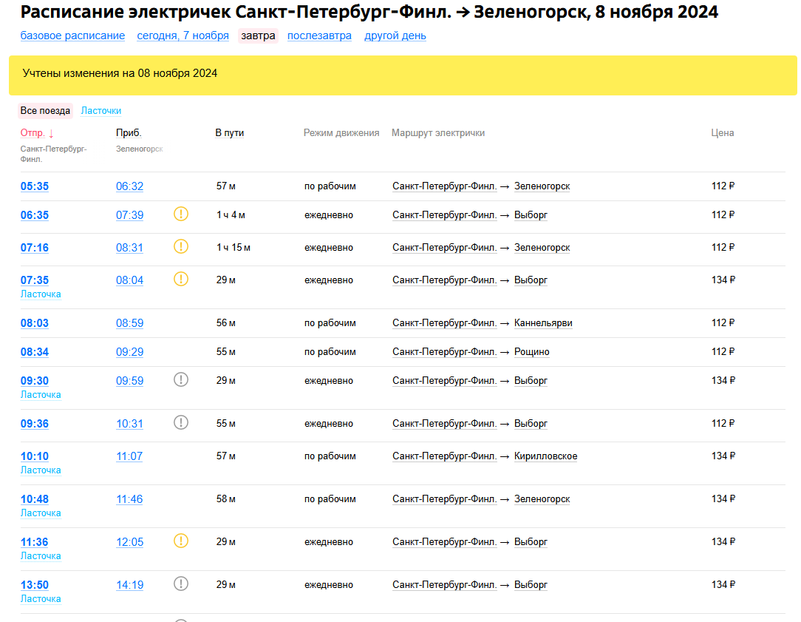Click Ласточка label under 10:48
This screenshot has height=622, width=801.
coord(41,513)
